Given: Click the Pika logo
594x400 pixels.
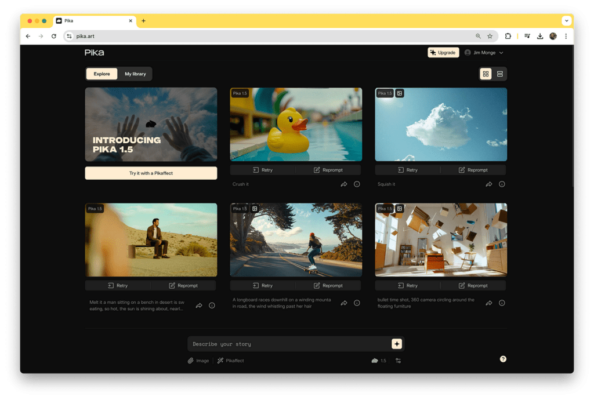Looking at the screenshot, I should coord(95,53).
